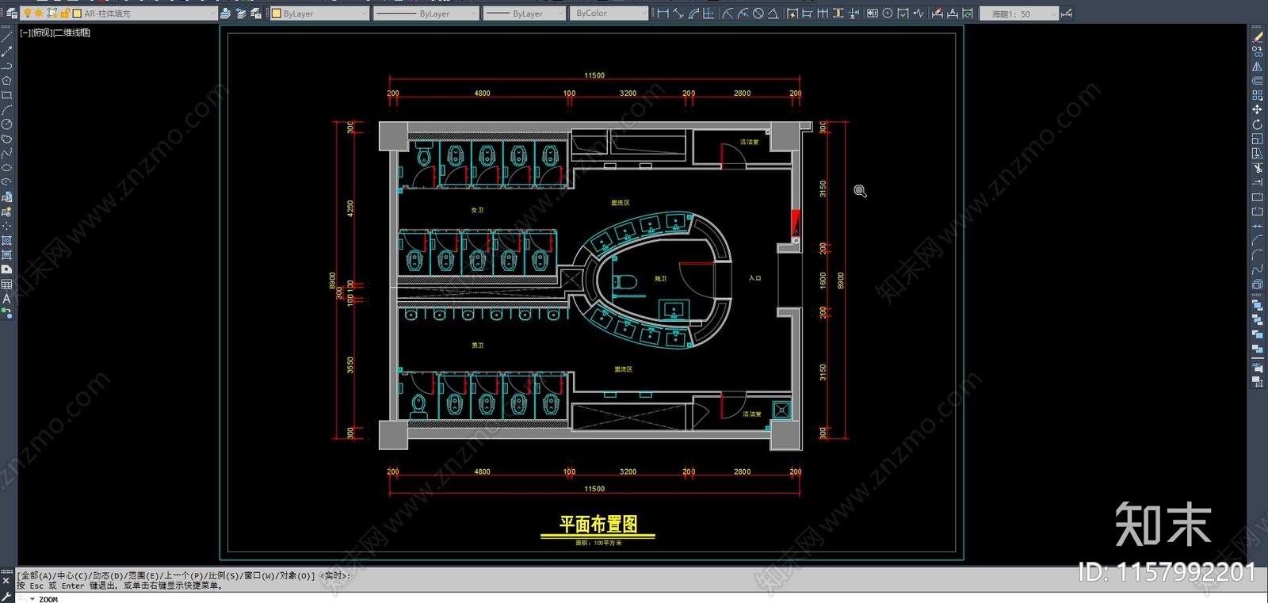Select the Table tool
The width and height of the screenshot is (1268, 603).
click(6, 284)
